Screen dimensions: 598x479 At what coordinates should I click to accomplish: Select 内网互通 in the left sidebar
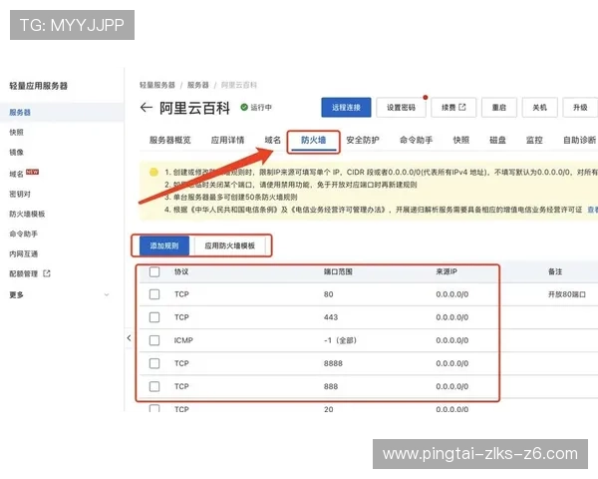23,253
